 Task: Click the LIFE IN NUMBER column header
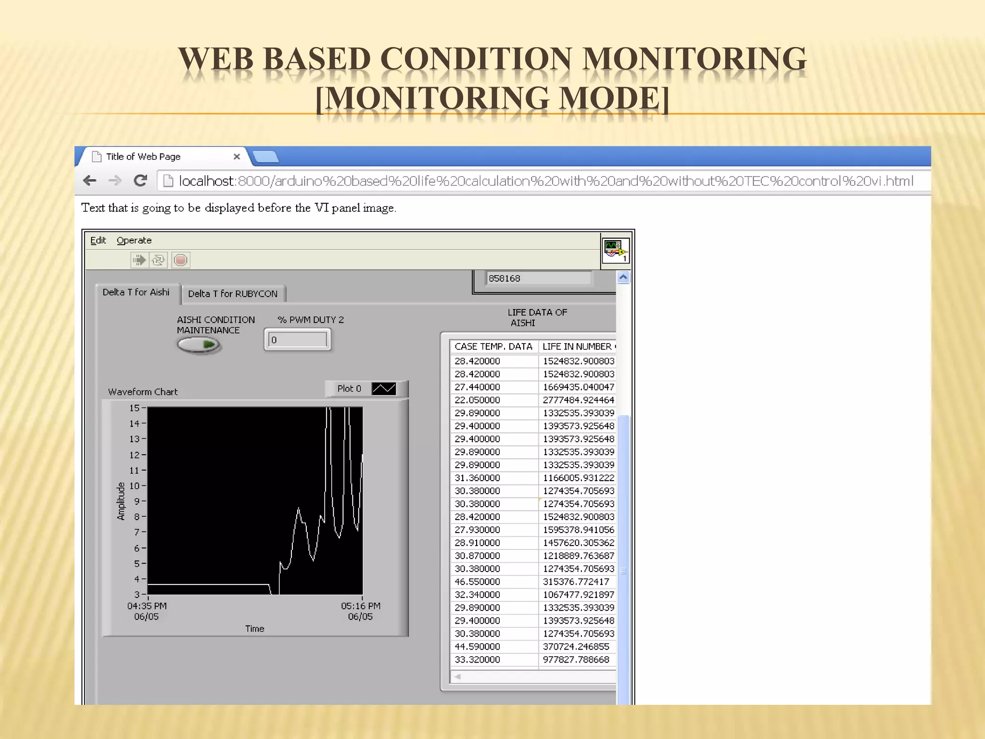coord(578,346)
